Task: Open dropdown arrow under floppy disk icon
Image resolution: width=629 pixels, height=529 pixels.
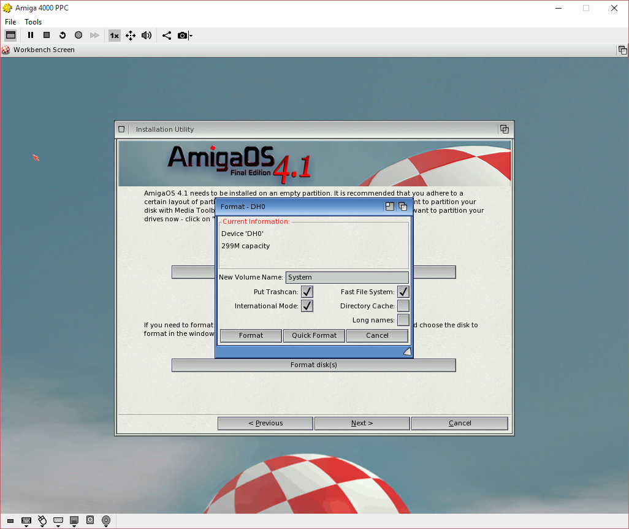Action: click(x=74, y=526)
